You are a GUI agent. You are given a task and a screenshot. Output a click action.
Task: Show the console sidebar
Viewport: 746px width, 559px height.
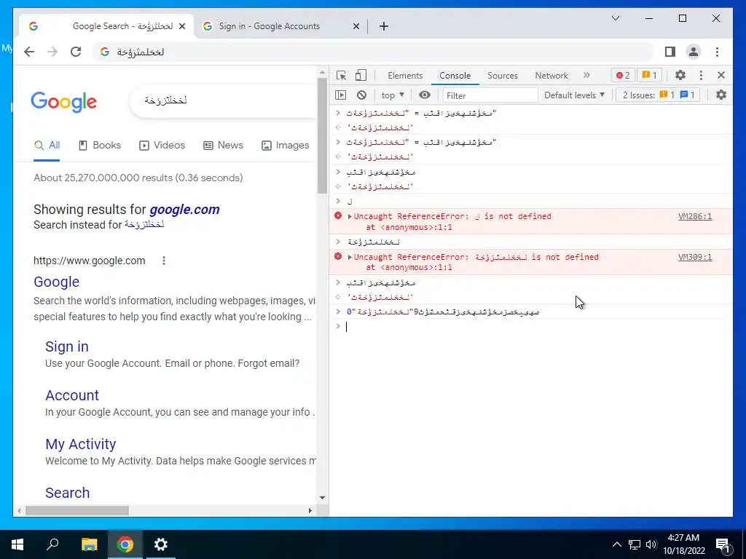341,95
